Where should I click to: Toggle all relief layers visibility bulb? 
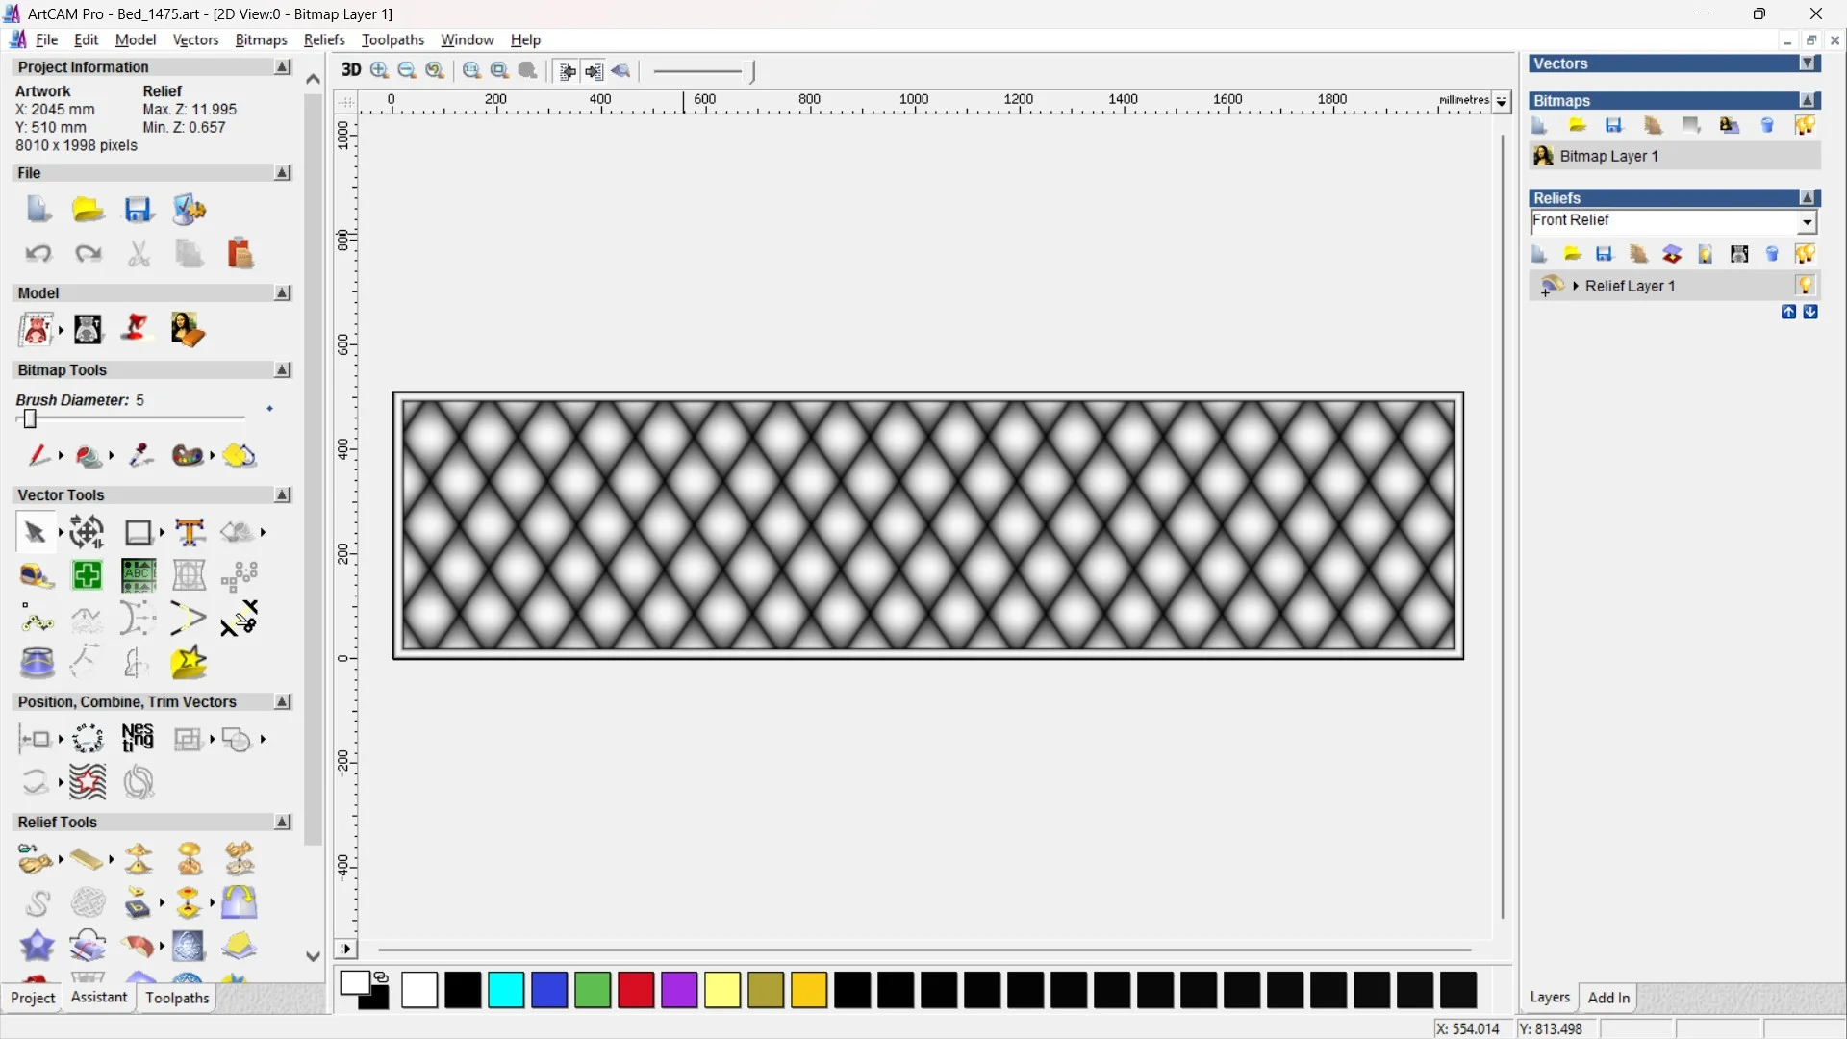click(1805, 254)
